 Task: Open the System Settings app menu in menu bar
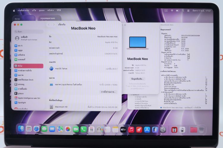click(x=23, y=10)
